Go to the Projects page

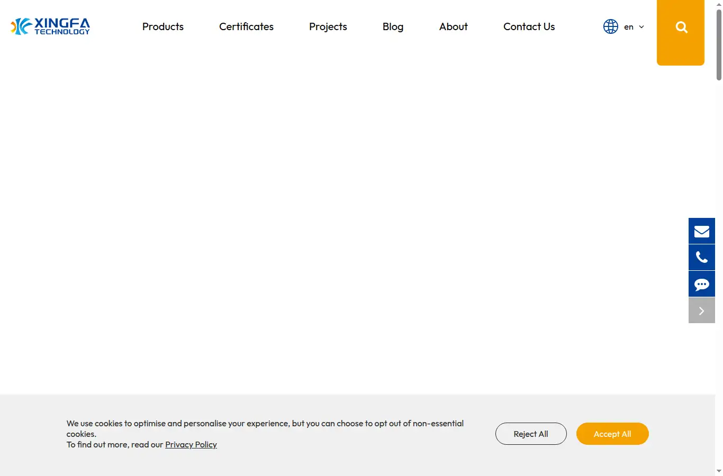(x=328, y=26)
